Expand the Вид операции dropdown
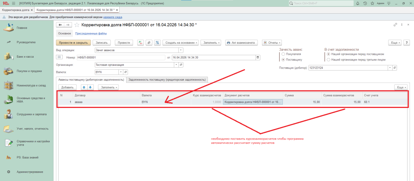The height and width of the screenshot is (181, 414). pos(181,50)
